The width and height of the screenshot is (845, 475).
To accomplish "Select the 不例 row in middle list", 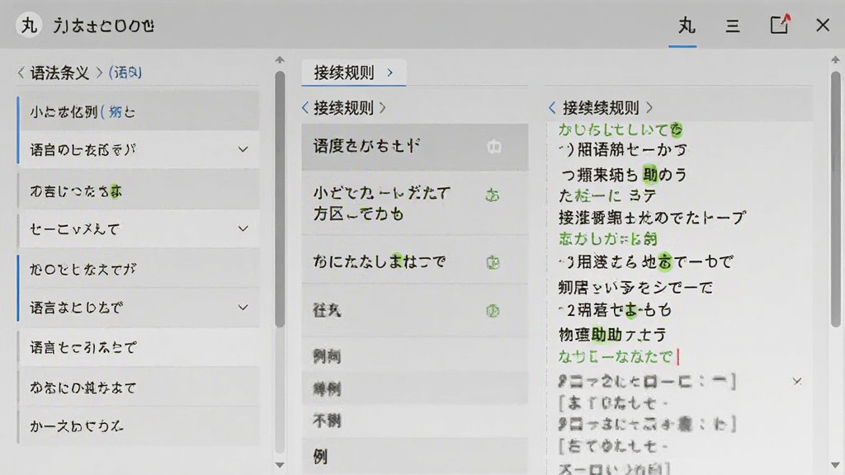I will pos(414,421).
